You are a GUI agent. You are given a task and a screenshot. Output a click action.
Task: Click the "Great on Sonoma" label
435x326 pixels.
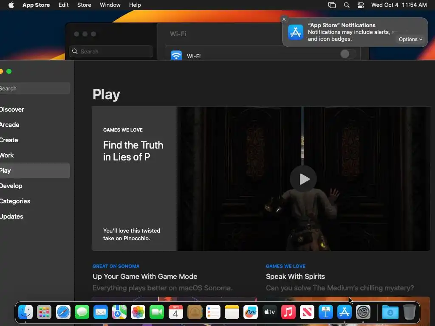pyautogui.click(x=116, y=266)
